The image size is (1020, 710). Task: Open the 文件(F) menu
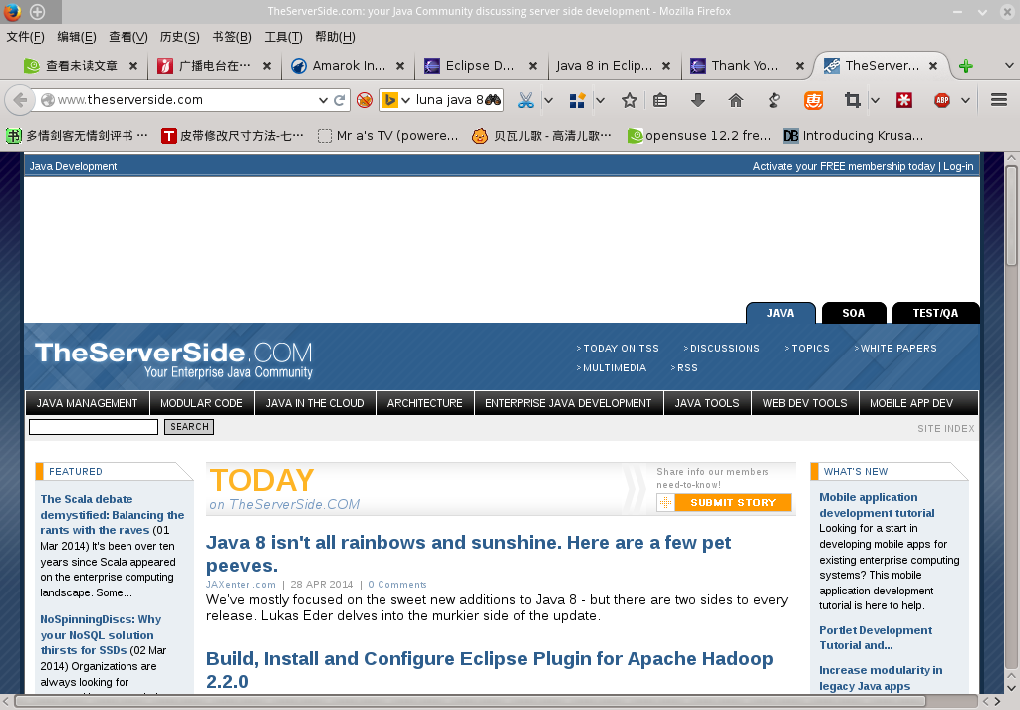25,37
